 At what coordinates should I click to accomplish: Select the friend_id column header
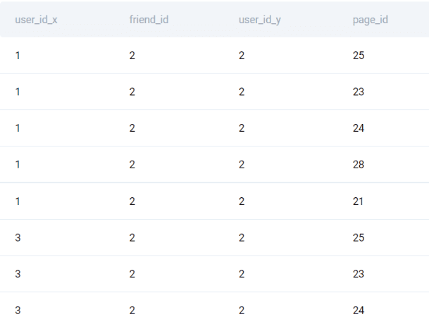[144, 18]
